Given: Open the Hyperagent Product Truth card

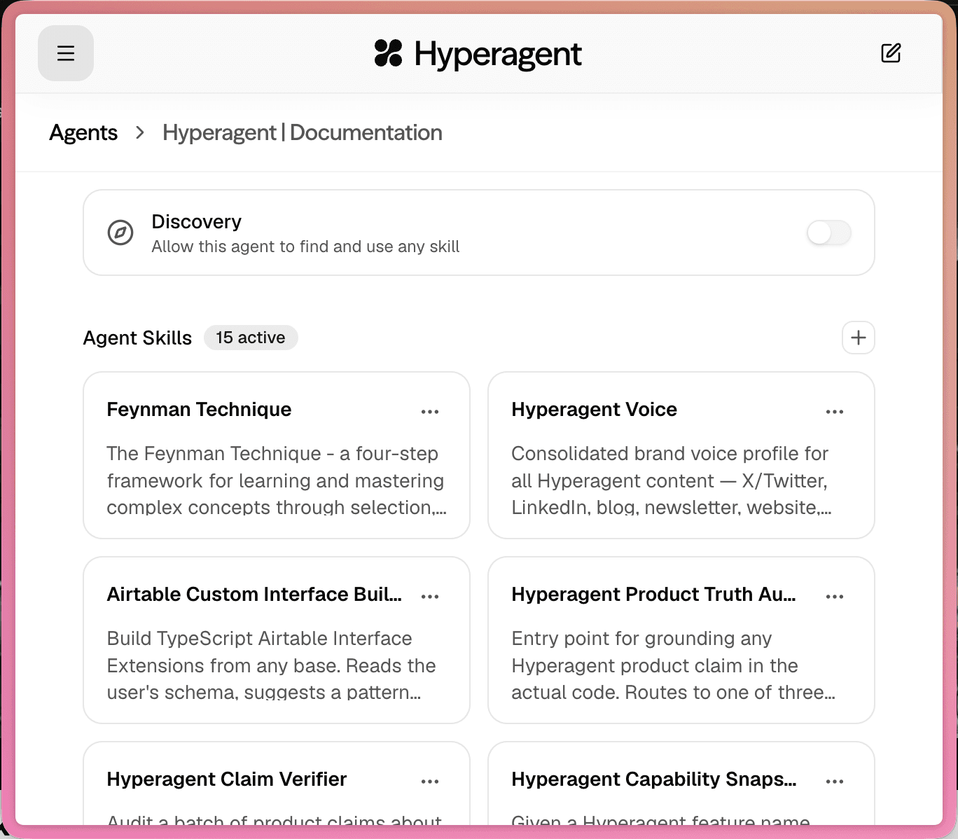Looking at the screenshot, I should 681,640.
